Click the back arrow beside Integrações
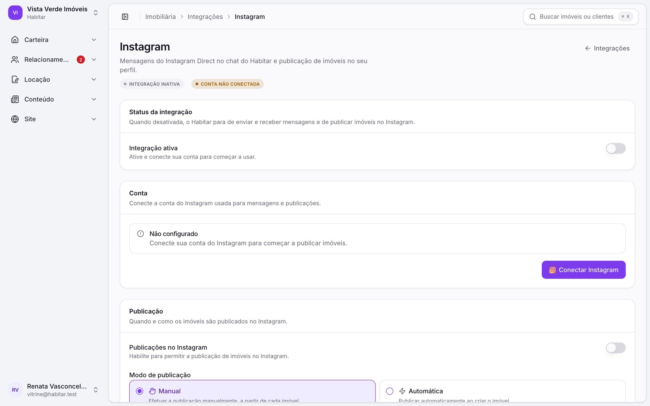650x406 pixels. click(x=588, y=48)
